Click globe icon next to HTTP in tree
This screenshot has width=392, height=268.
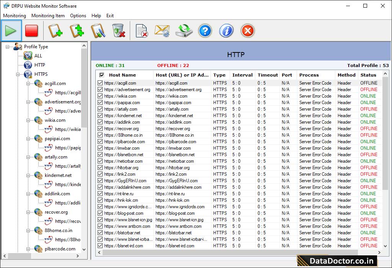tap(28, 65)
